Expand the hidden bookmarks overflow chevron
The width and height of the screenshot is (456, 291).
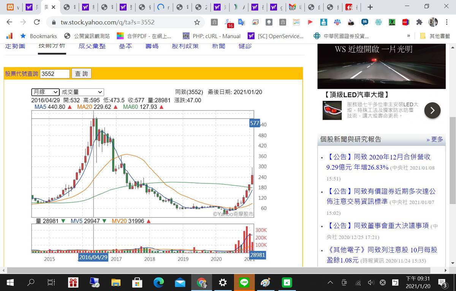(x=408, y=36)
